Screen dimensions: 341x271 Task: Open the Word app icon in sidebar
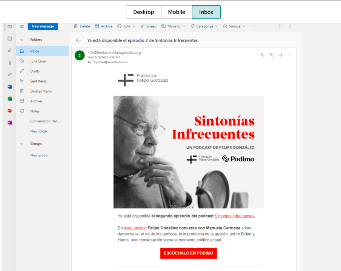pos(10,87)
